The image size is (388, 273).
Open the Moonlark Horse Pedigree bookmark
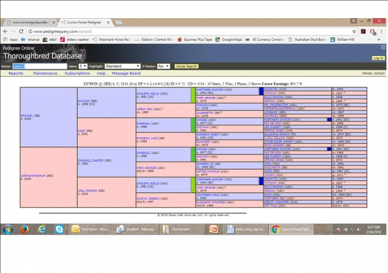pyautogui.click(x=111, y=40)
